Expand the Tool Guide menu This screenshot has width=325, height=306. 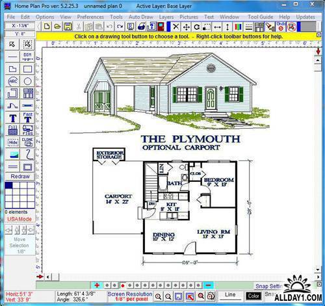261,17
